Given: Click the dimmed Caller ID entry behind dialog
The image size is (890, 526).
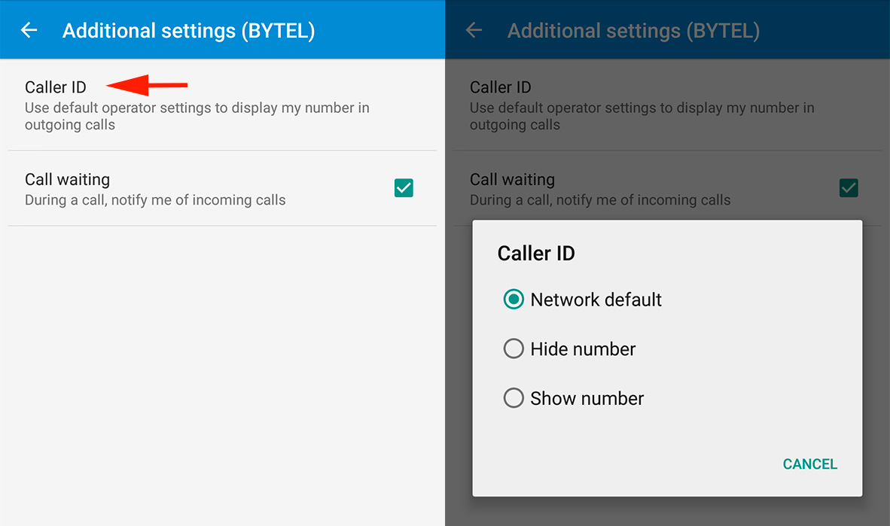Looking at the screenshot, I should (501, 87).
